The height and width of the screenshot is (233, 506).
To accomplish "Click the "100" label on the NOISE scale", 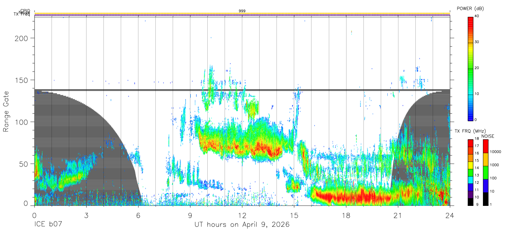I will coord(494,178).
